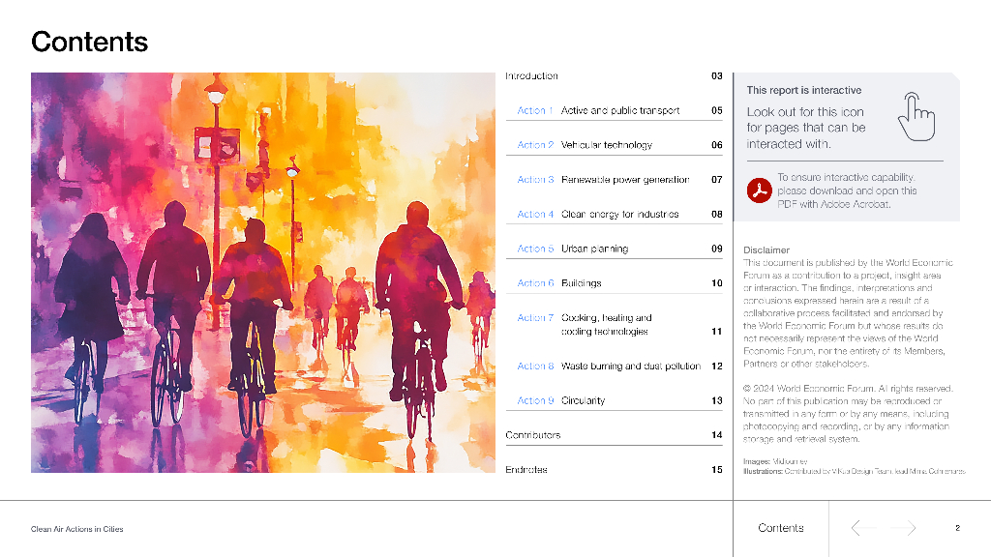Click the hand pointer interactive icon

[x=916, y=117]
